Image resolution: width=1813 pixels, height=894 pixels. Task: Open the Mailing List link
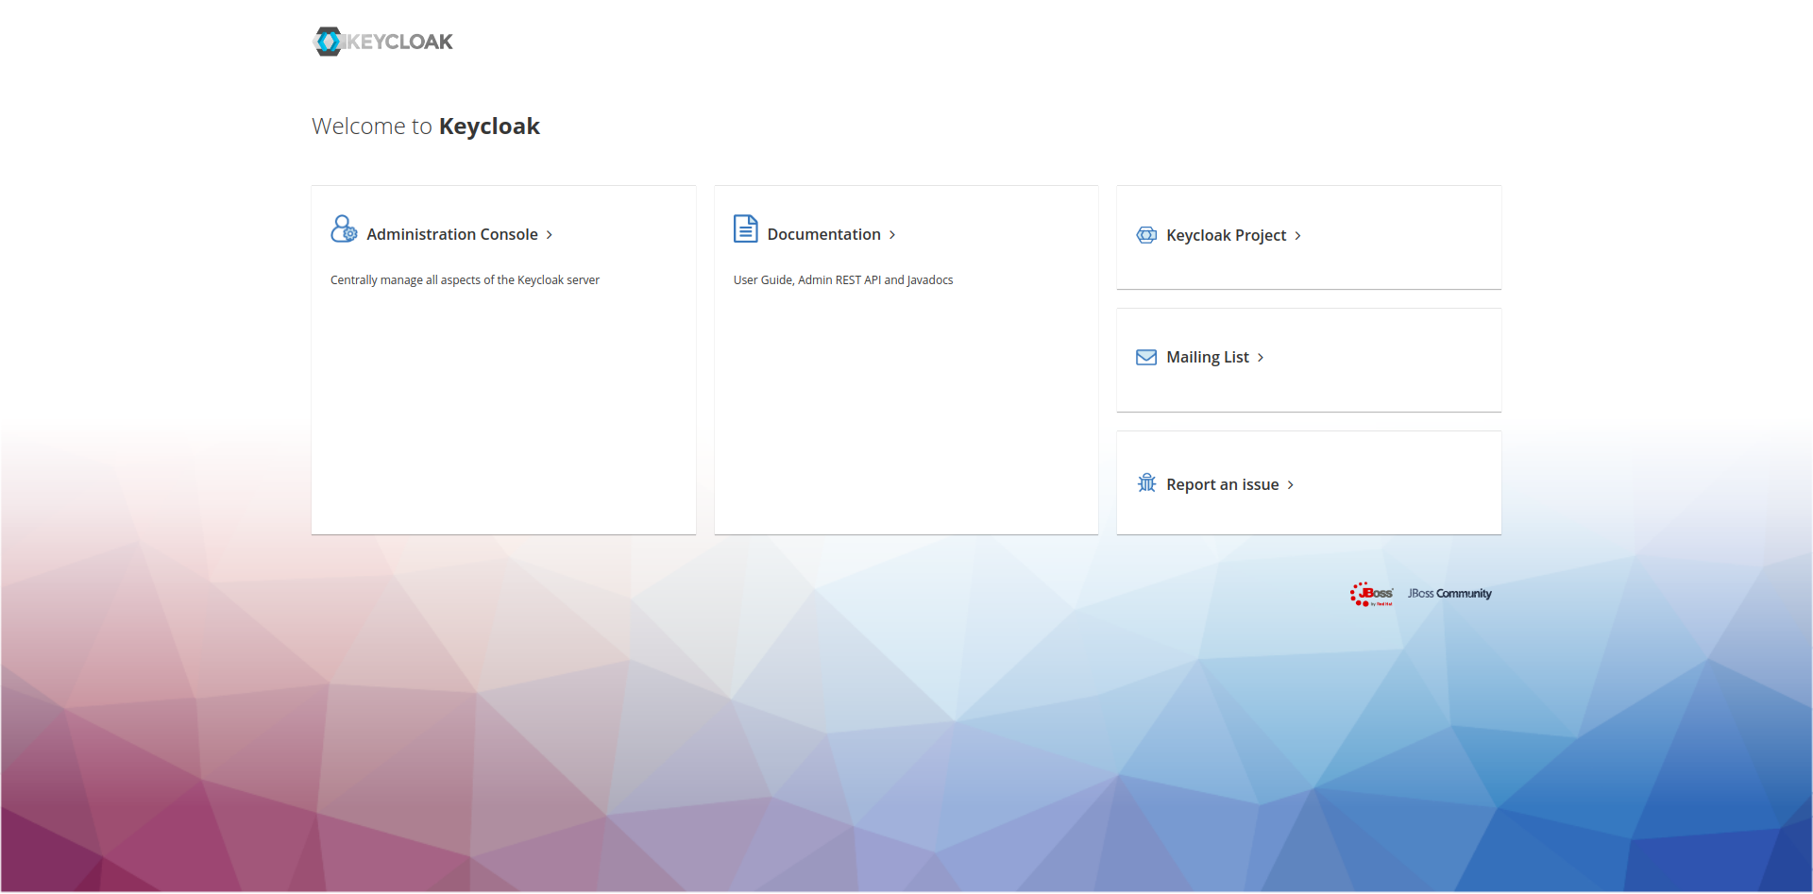1208,357
